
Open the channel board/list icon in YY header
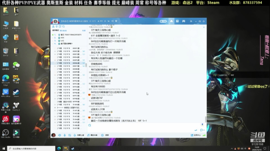click(x=177, y=21)
